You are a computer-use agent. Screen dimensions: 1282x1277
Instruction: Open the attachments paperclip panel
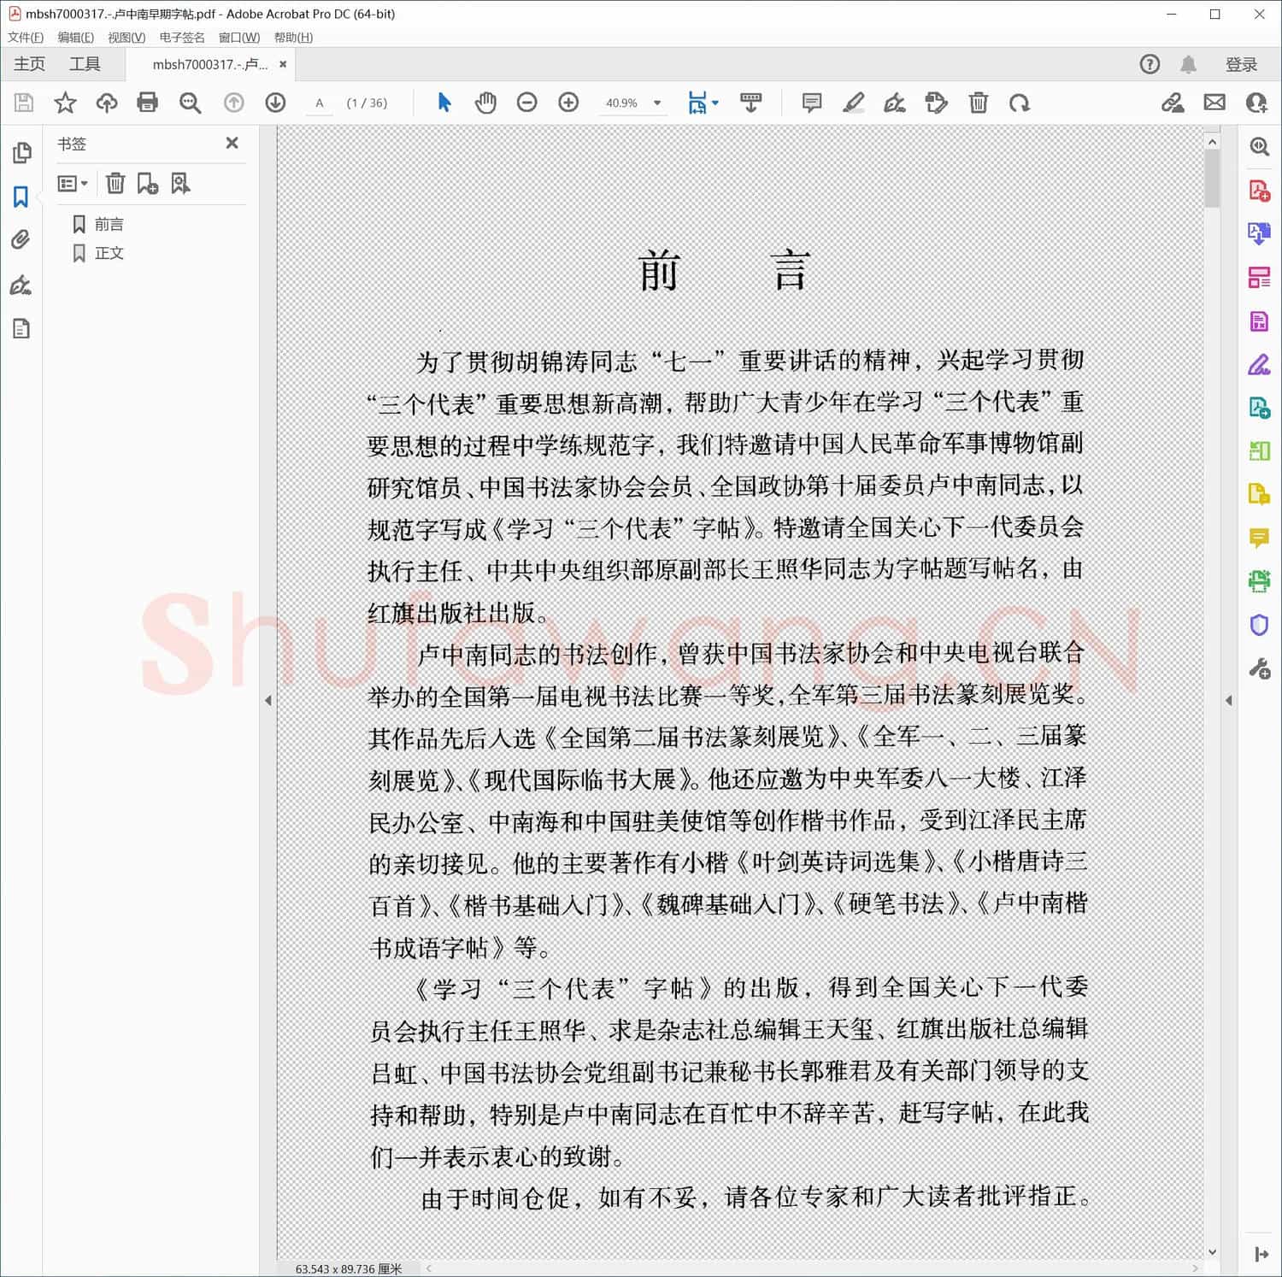(21, 240)
